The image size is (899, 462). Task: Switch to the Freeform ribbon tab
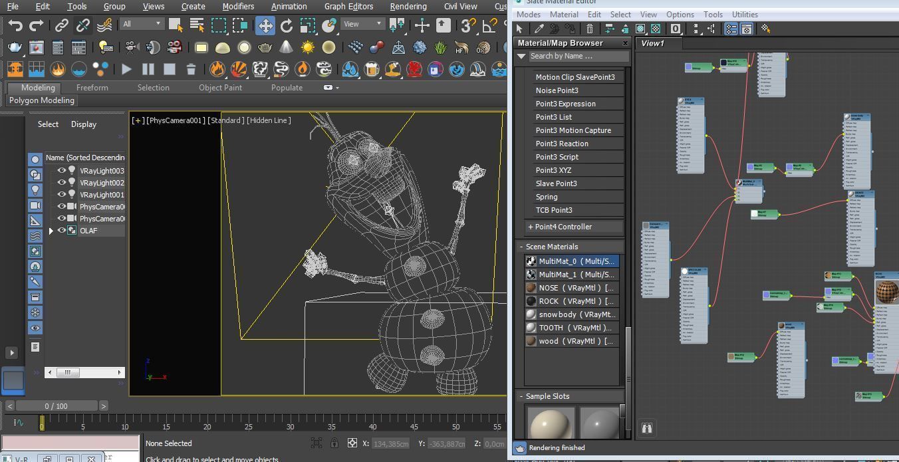tap(92, 88)
